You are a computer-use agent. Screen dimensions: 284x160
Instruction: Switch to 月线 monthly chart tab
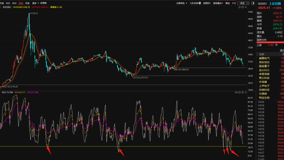tap(27, 3)
